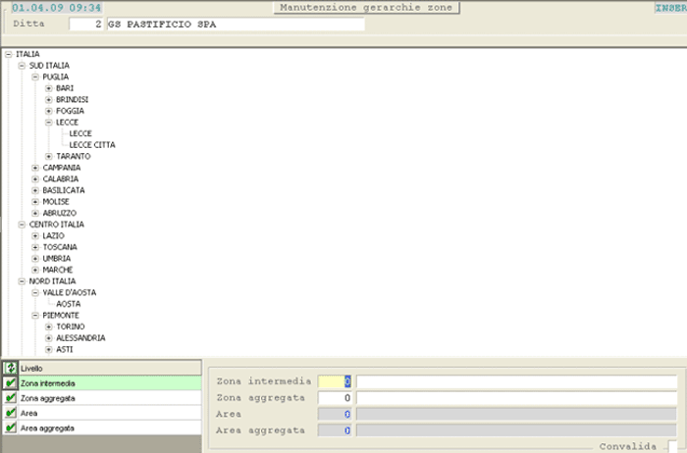Collapse the LECCE province node
Image resolution: width=687 pixels, height=453 pixels.
pyautogui.click(x=49, y=123)
